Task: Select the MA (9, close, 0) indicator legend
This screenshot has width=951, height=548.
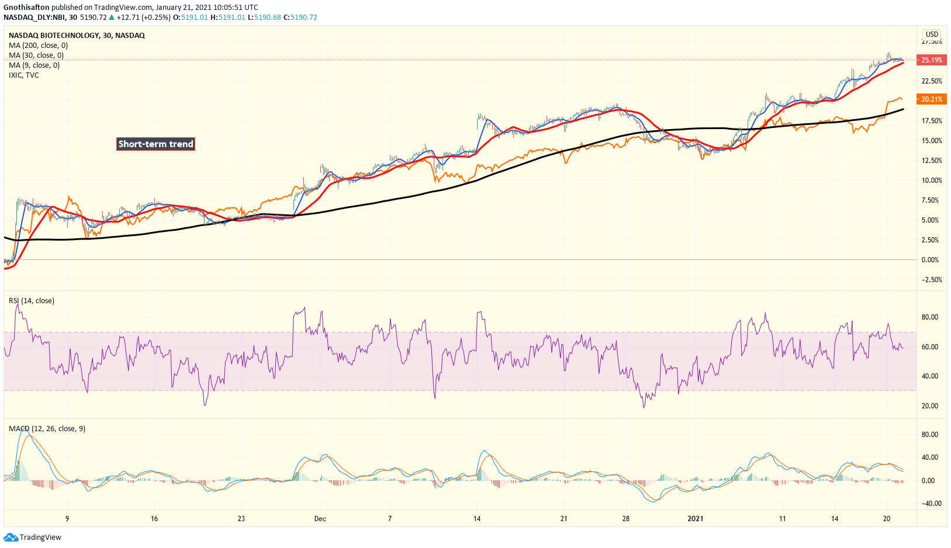Action: point(34,65)
